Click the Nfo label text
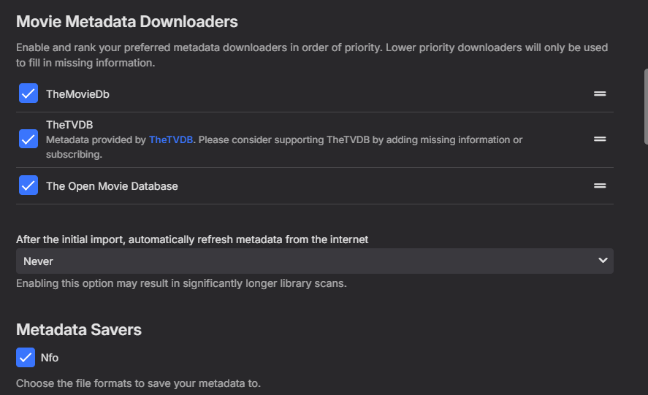The image size is (648, 395). [50, 358]
